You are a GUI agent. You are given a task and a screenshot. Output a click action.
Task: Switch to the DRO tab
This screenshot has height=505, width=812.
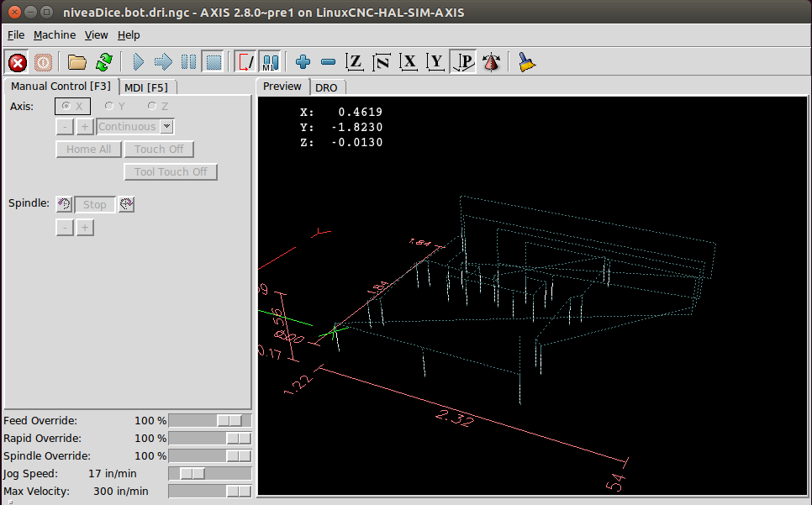click(x=326, y=87)
